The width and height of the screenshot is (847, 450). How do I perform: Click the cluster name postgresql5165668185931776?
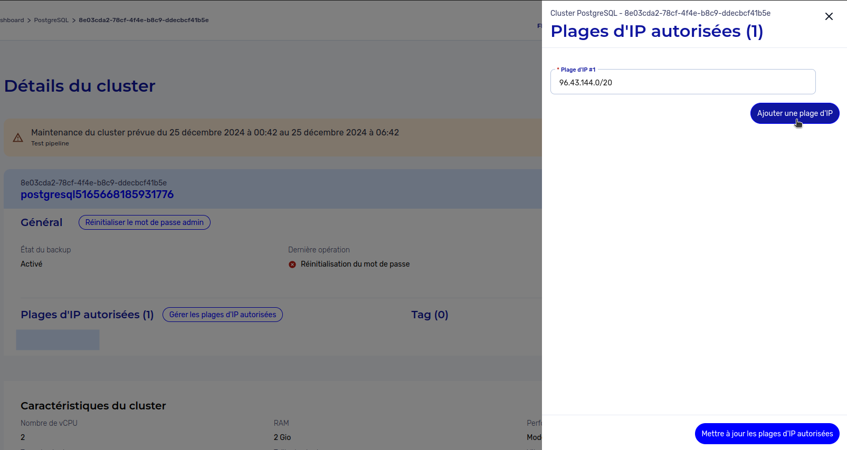pos(97,194)
